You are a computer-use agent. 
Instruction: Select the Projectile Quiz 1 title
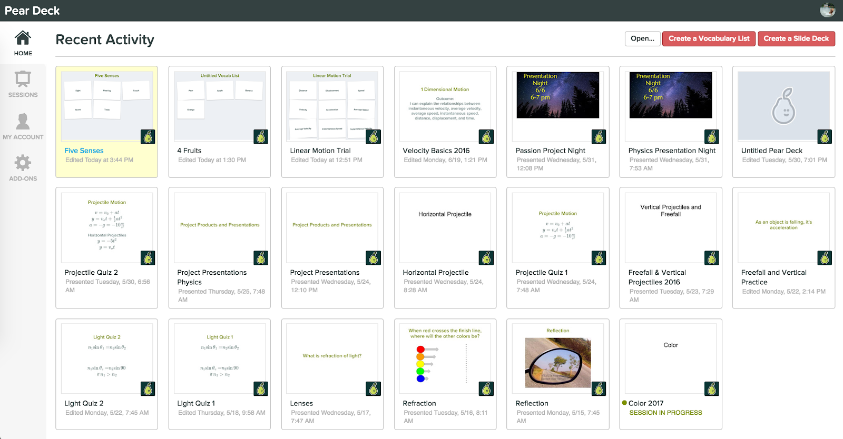[x=542, y=273]
